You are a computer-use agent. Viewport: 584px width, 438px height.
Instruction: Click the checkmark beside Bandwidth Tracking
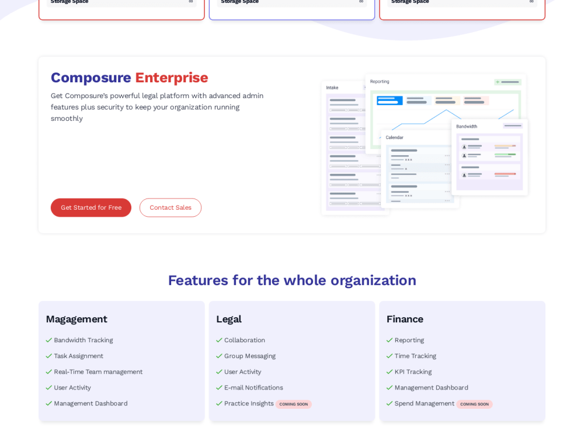tap(49, 340)
